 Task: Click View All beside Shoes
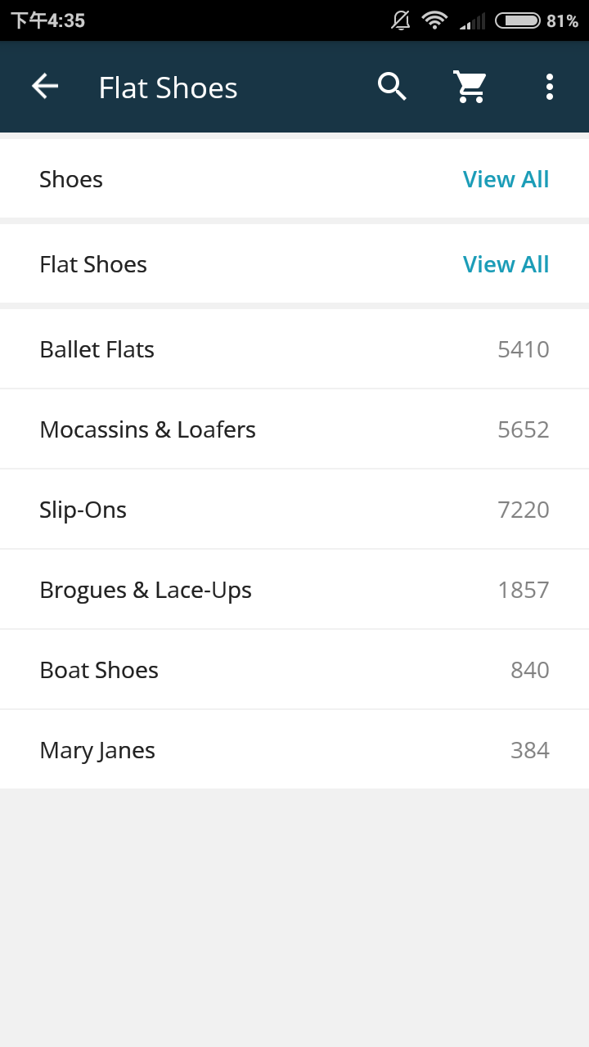[x=506, y=179]
